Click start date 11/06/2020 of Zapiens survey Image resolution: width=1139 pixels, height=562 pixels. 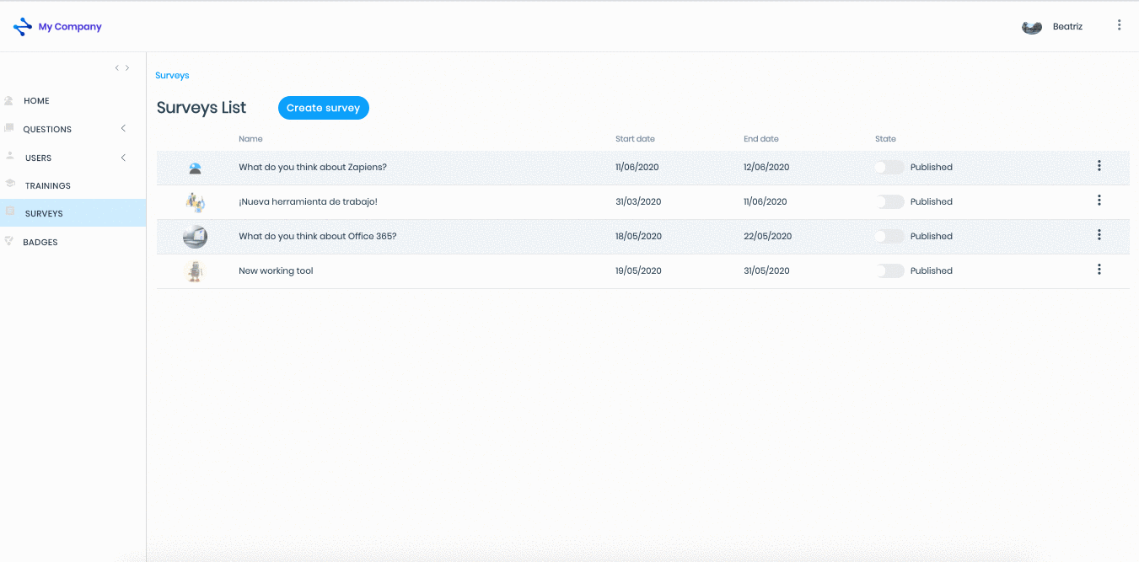[x=637, y=167]
